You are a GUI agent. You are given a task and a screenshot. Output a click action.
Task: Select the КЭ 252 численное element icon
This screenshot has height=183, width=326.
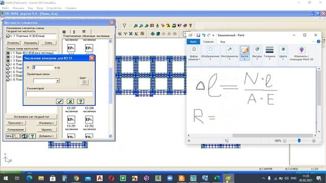[x=89, y=120]
